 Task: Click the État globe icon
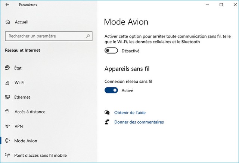7,68
